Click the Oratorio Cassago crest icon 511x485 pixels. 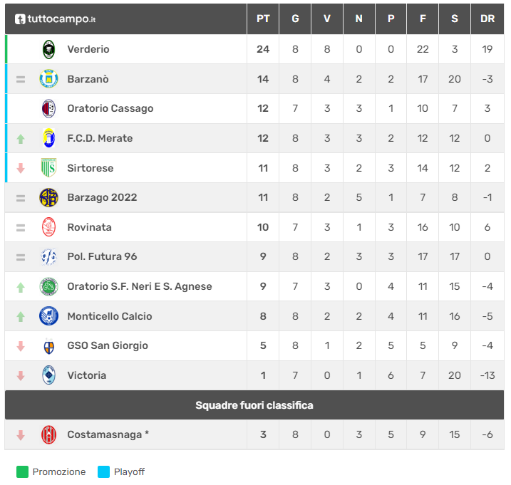tap(48, 108)
